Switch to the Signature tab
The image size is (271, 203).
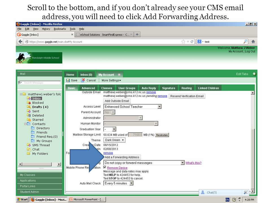pos(169,88)
